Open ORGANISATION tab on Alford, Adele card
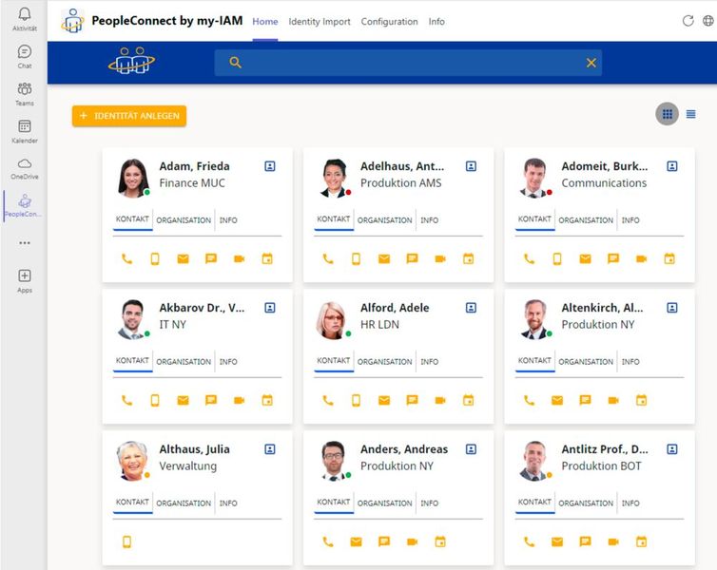This screenshot has height=570, width=717. tap(384, 362)
